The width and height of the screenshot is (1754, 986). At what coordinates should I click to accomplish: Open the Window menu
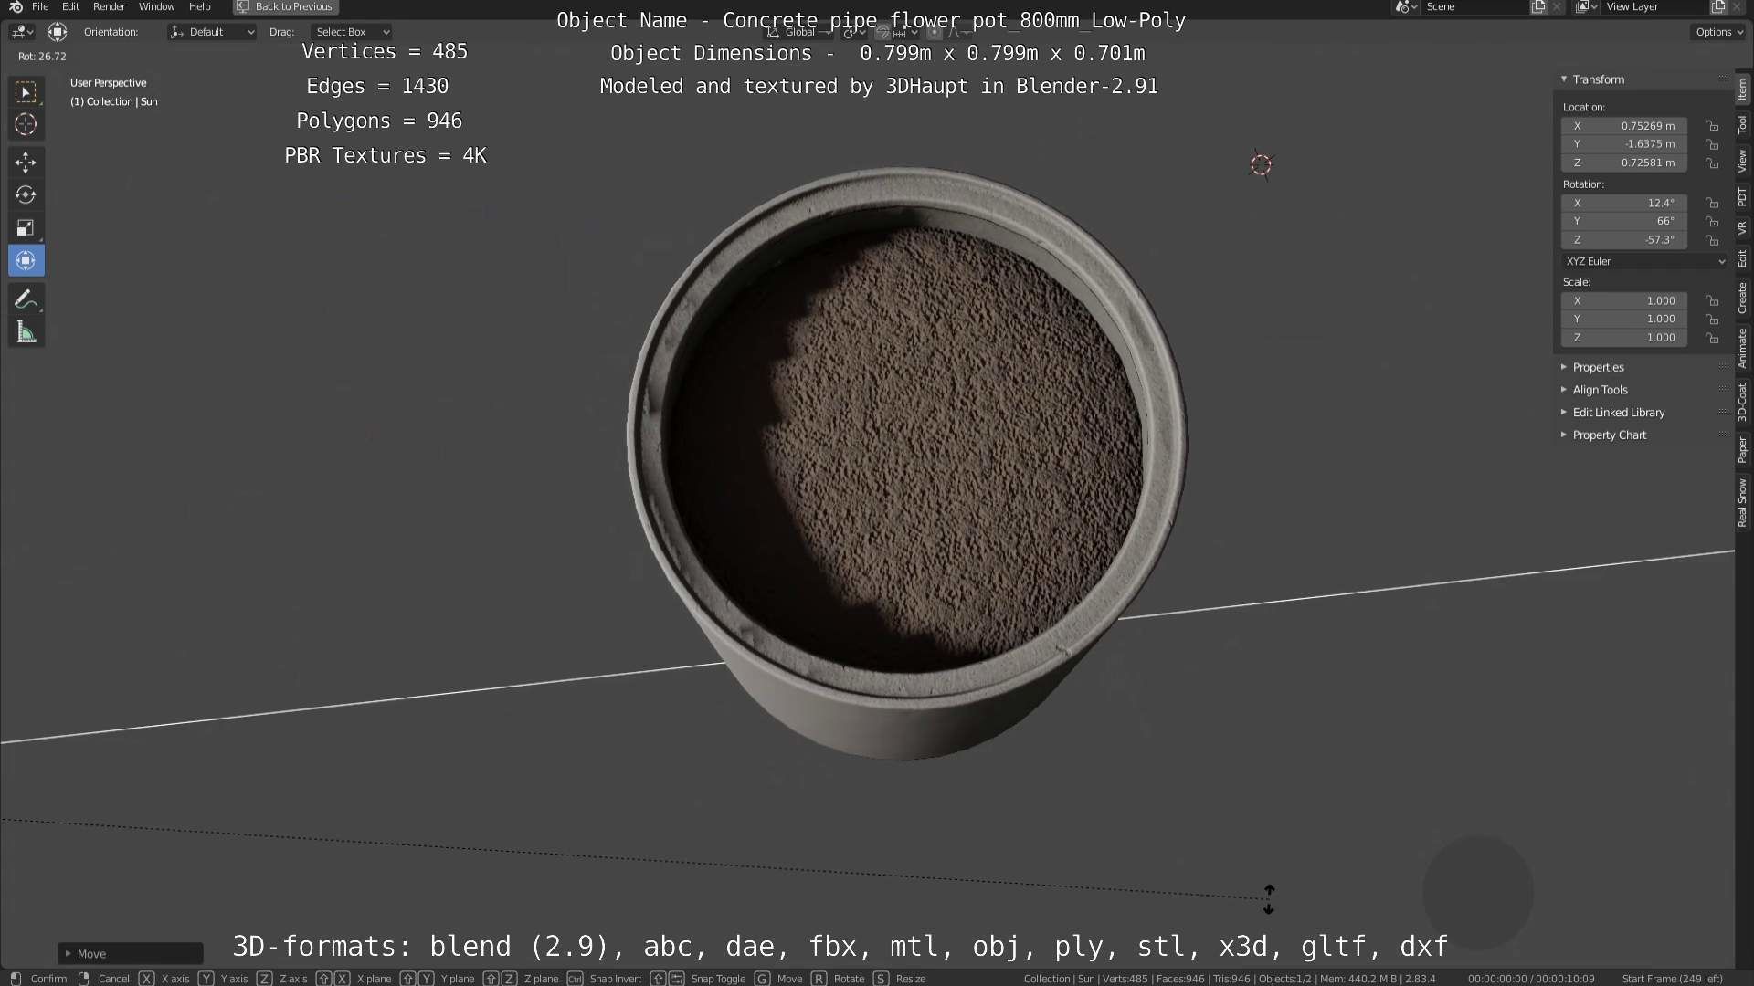point(156,7)
